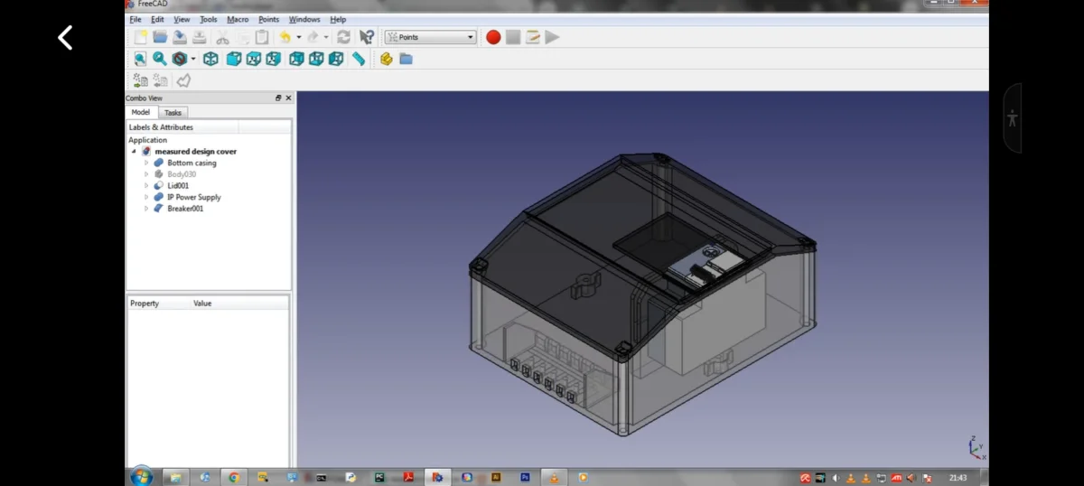The width and height of the screenshot is (1084, 486).
Task: Click the What's This help cursor icon
Action: (367, 37)
